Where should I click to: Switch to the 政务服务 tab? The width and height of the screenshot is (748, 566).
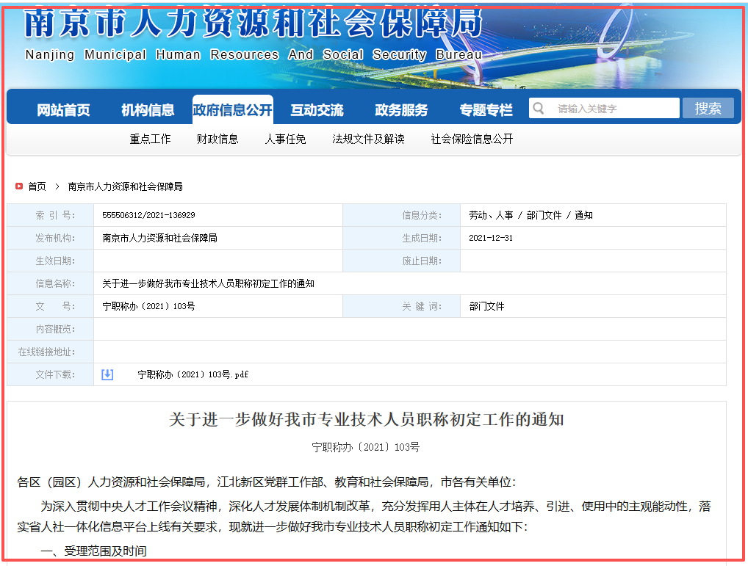tap(401, 110)
